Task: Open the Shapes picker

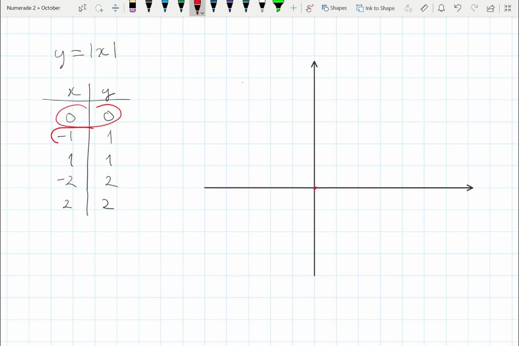Action: point(335,8)
